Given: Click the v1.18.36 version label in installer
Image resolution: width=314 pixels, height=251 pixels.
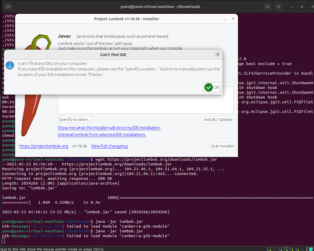Looking at the screenshot, I should [79, 146].
